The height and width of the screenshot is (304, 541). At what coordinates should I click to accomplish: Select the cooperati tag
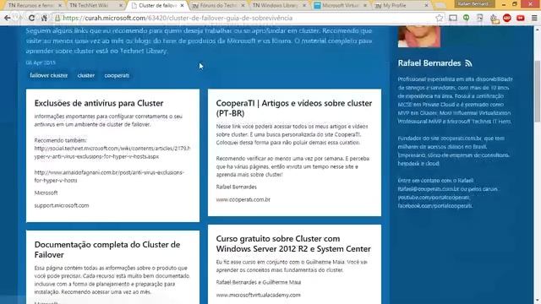pos(117,75)
